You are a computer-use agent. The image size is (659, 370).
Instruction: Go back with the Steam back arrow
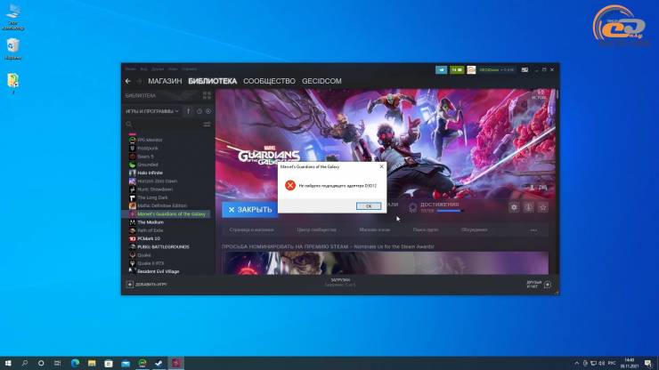pos(128,81)
